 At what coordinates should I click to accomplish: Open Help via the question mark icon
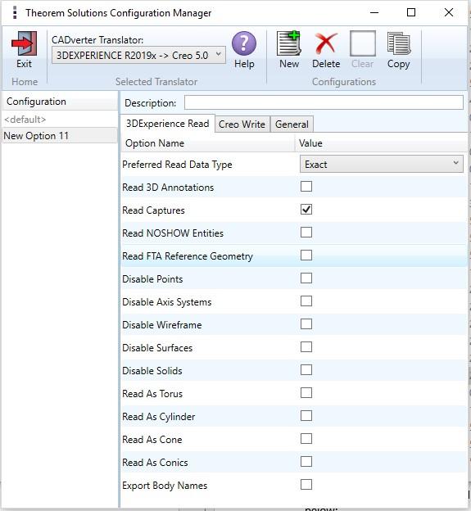click(x=244, y=43)
